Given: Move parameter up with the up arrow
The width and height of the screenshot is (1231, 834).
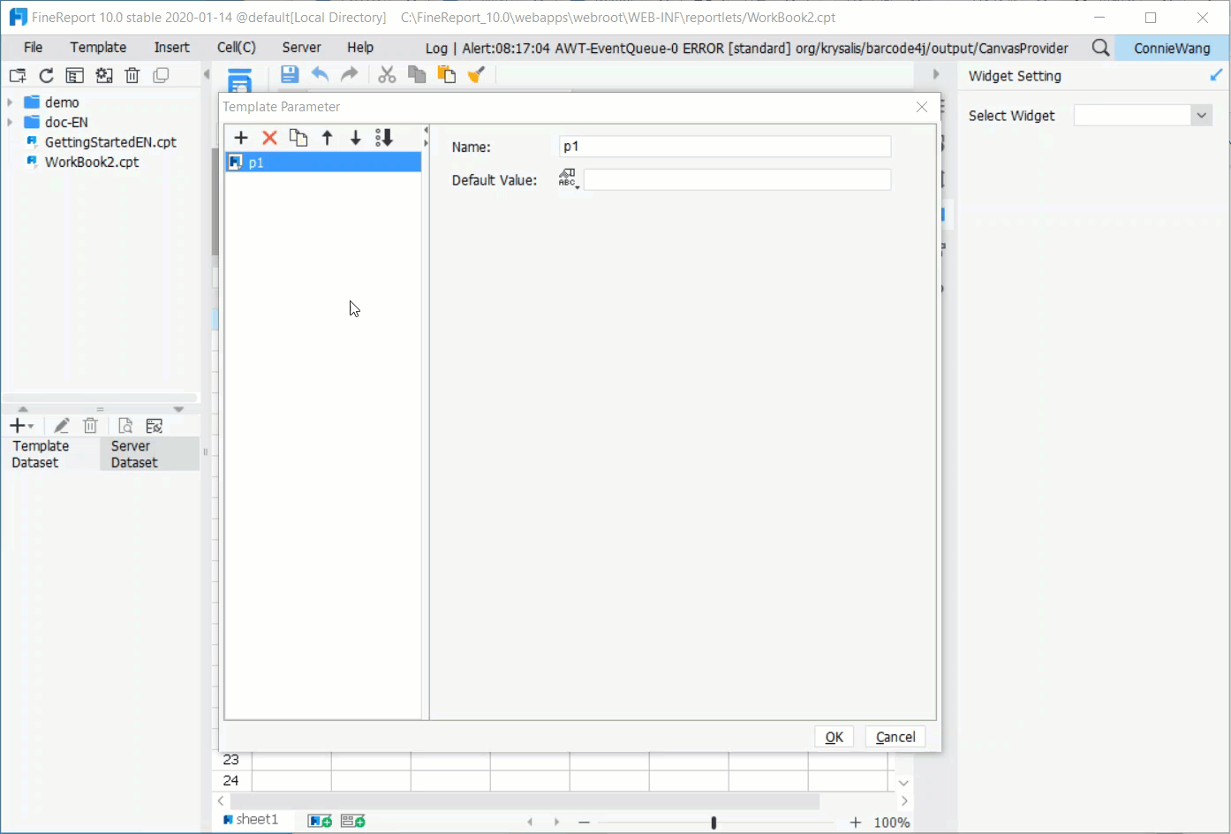Looking at the screenshot, I should pos(328,138).
